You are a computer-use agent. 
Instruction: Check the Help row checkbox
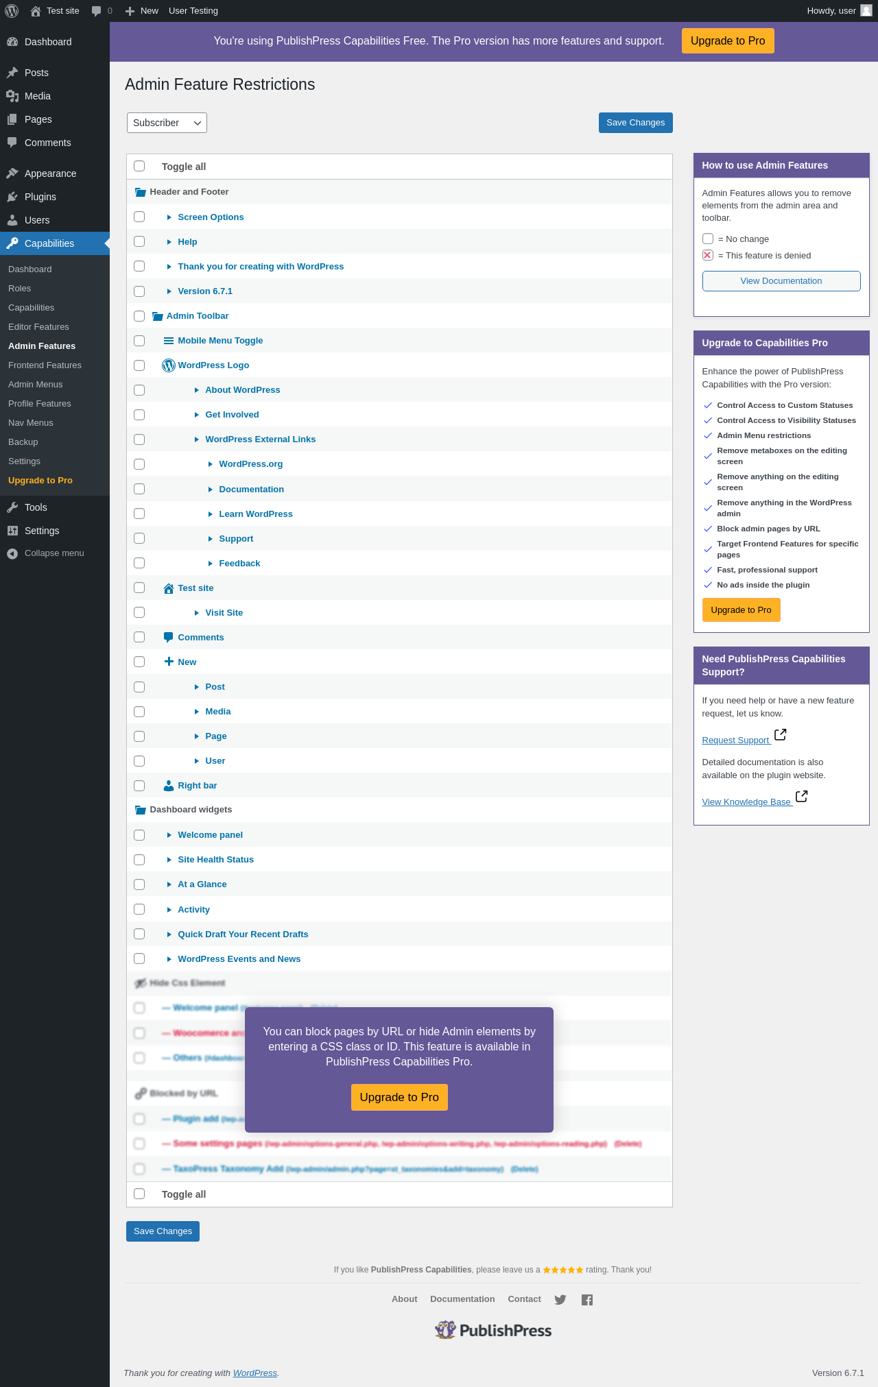pos(139,241)
